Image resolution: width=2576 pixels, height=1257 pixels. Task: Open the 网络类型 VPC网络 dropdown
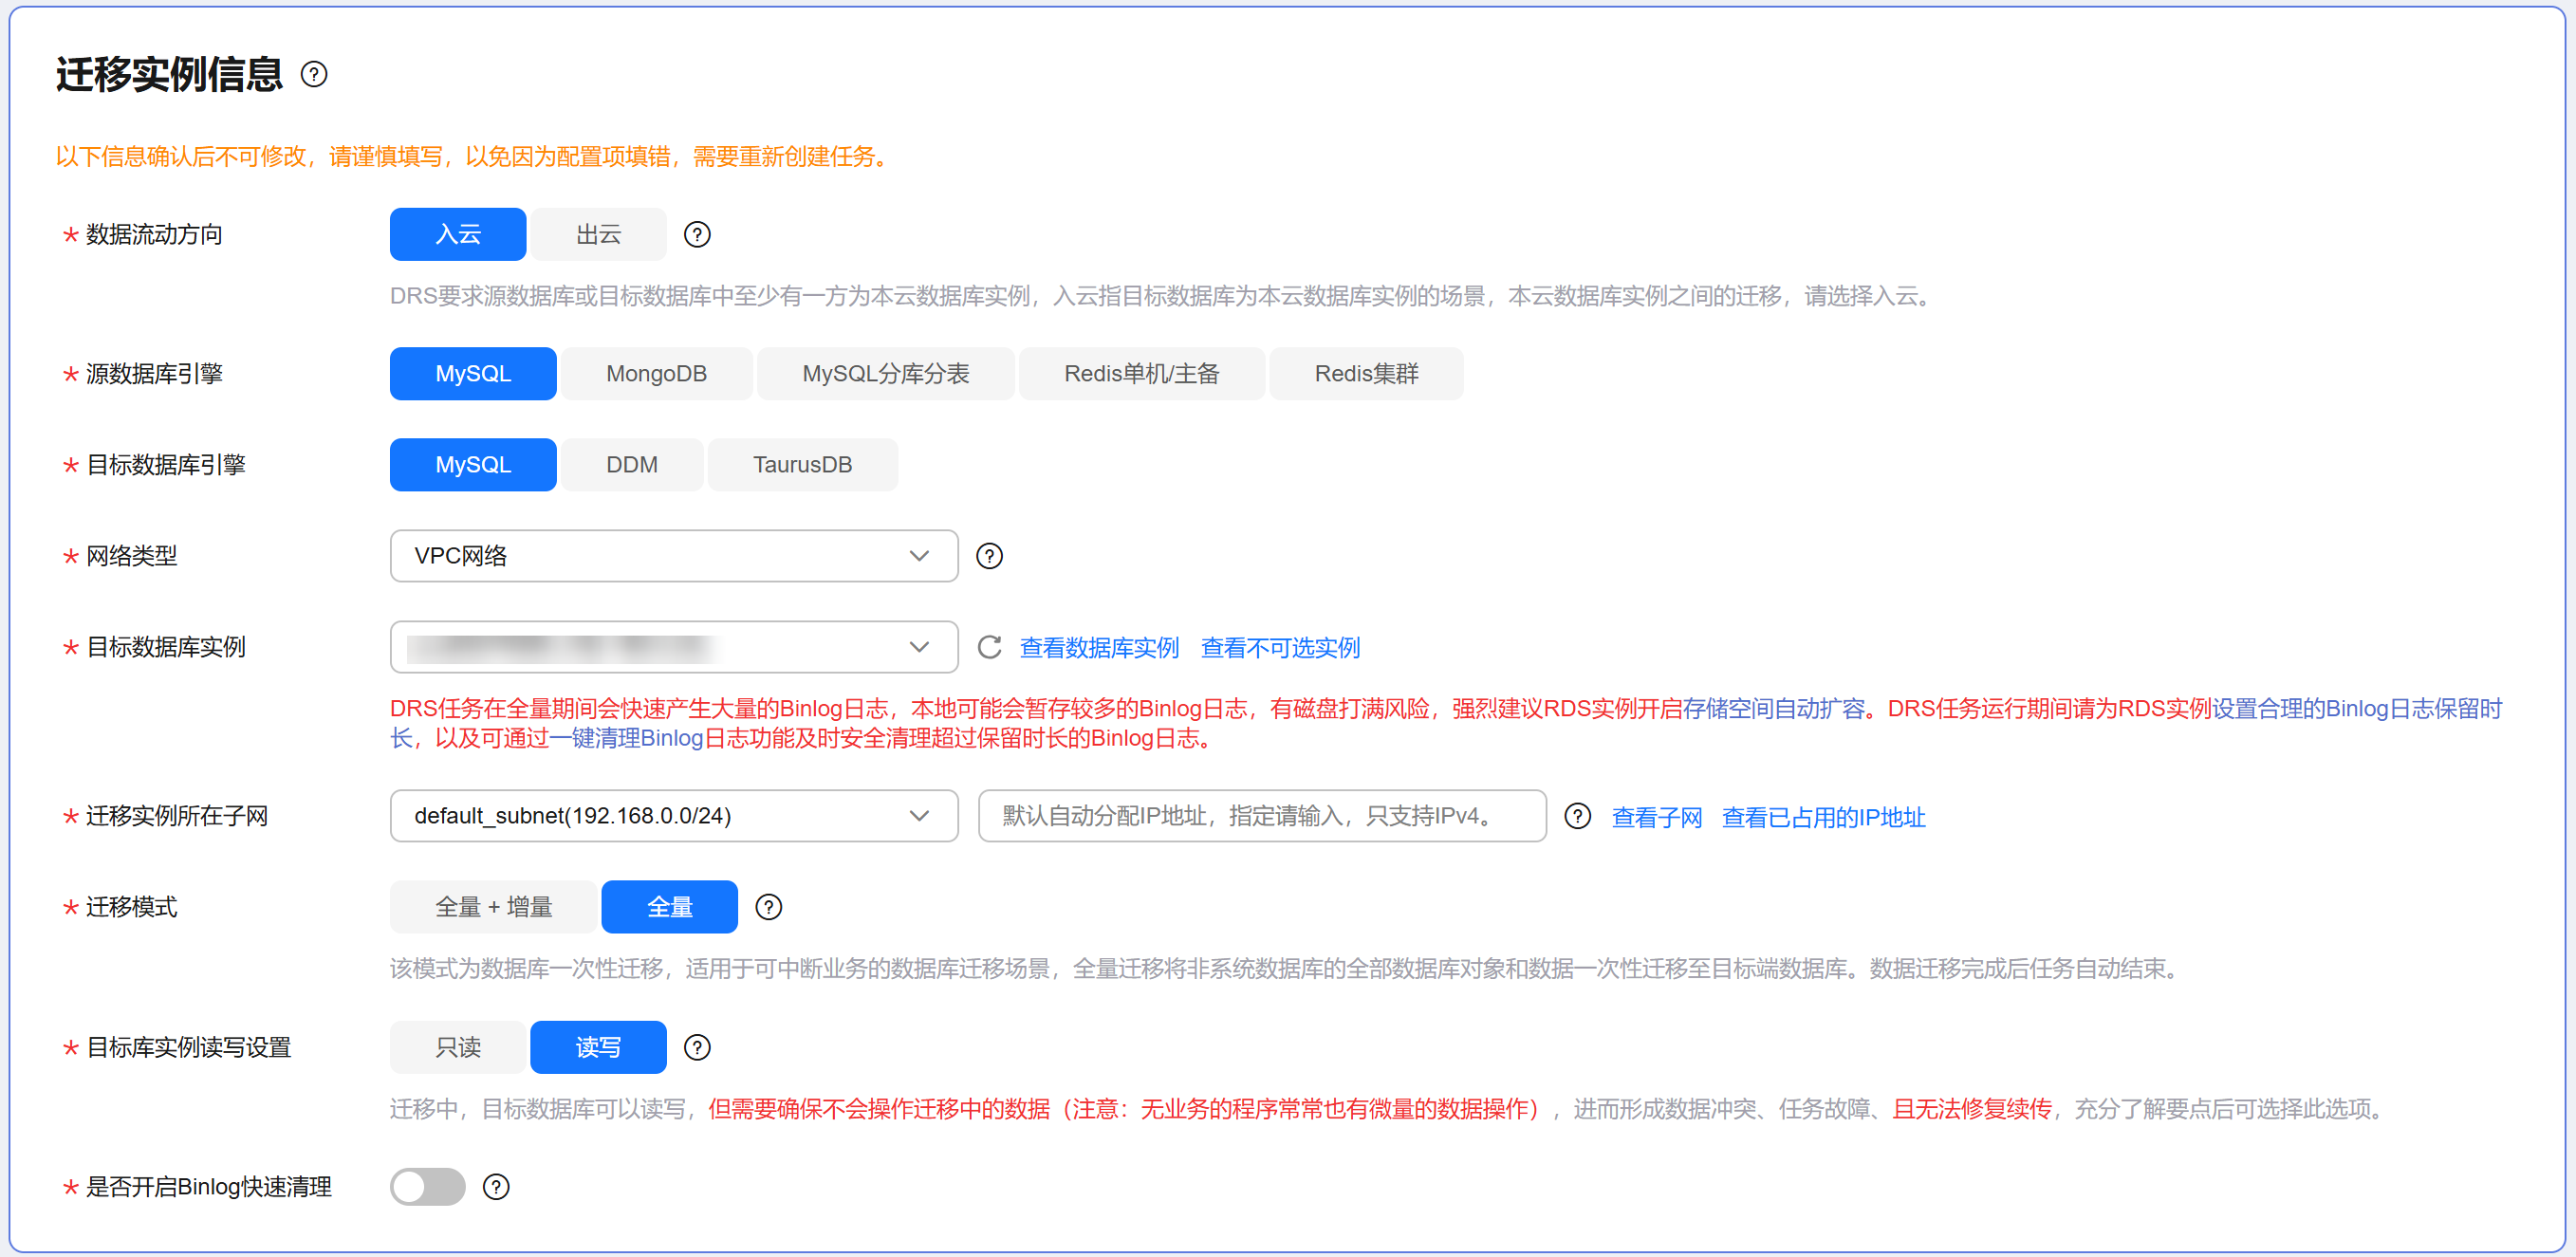(x=673, y=555)
